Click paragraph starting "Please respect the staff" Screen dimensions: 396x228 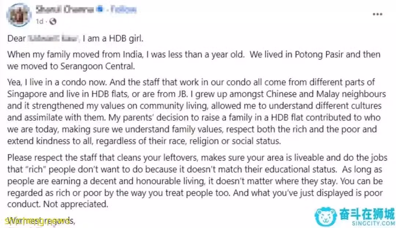tap(197, 181)
